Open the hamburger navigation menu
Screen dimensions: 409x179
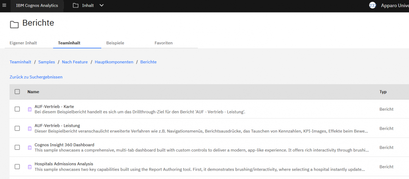pos(4,6)
